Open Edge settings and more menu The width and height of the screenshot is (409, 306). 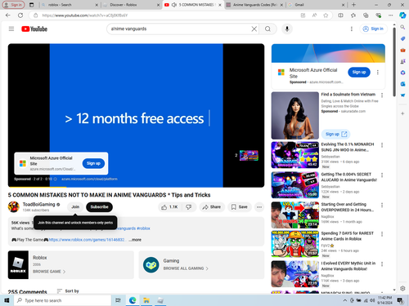pyautogui.click(x=390, y=16)
